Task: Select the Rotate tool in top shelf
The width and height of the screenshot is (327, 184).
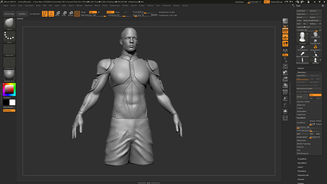Action: 71,14
